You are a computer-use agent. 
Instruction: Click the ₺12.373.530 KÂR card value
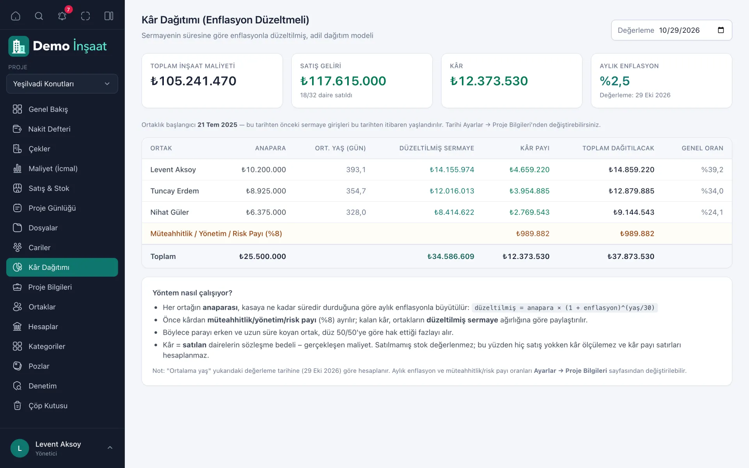tap(489, 81)
